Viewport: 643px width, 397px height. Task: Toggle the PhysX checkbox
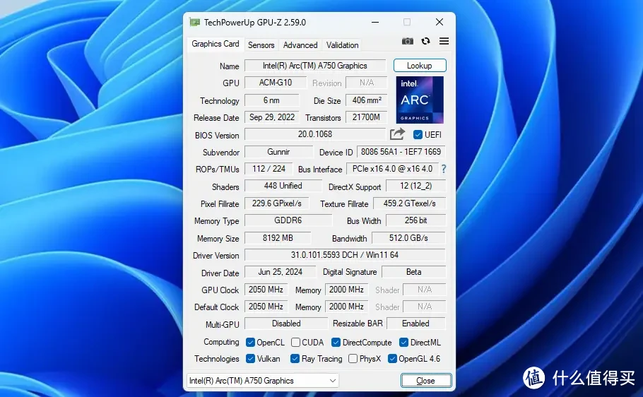(x=353, y=358)
